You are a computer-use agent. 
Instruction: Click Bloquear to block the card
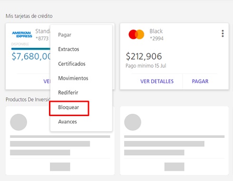pos(68,107)
